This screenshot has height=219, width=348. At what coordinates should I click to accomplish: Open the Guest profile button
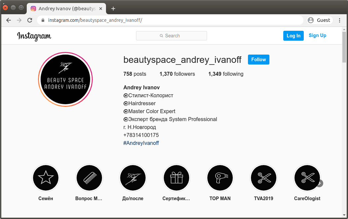320,20
